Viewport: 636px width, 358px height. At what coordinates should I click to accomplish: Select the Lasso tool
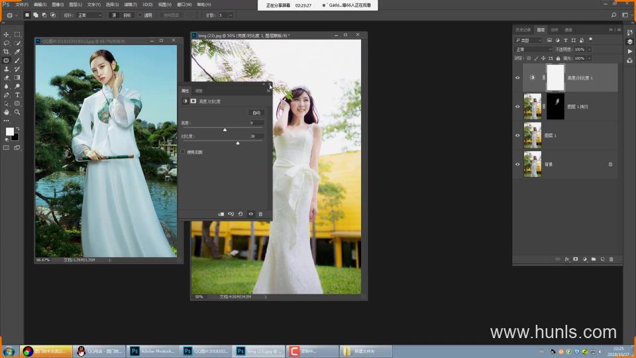[x=6, y=43]
